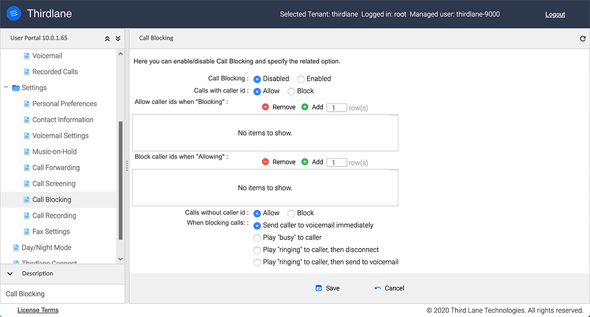Click rows input field for blocked caller ids
Viewport: 590px width, 317px height.
(x=336, y=162)
